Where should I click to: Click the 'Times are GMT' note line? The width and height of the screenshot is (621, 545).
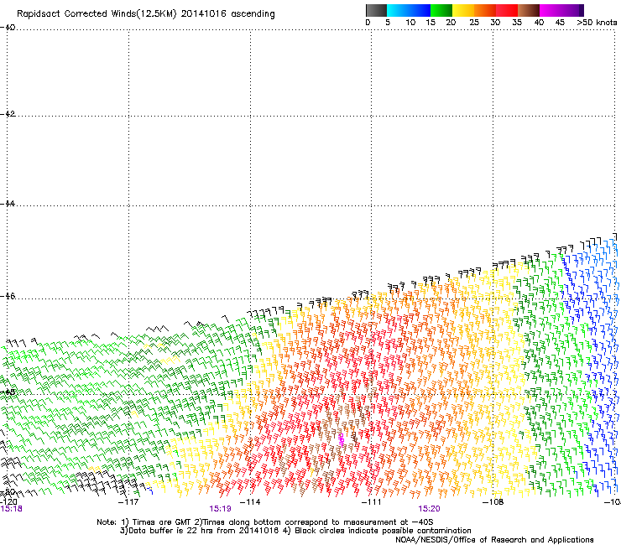265,522
